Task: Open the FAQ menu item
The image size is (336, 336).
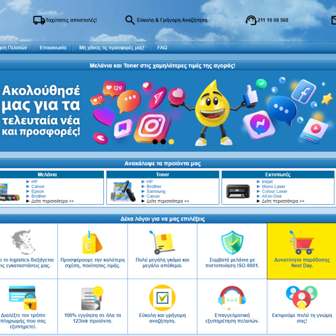Action: pos(162,48)
